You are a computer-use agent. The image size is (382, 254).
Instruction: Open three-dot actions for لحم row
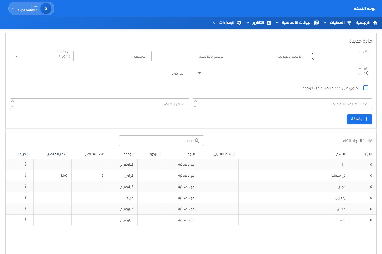click(26, 220)
